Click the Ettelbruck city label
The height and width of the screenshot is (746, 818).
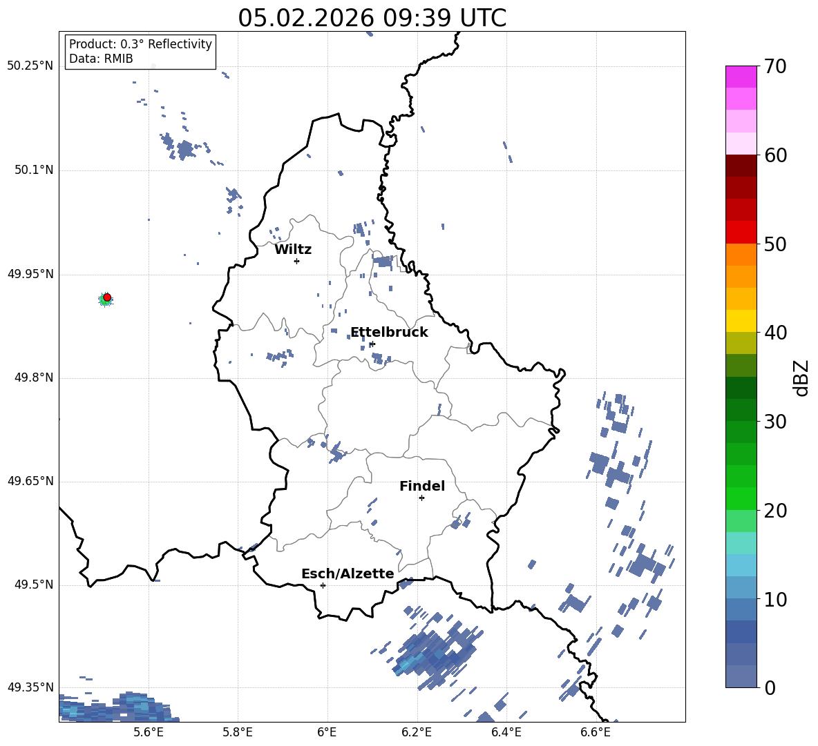[389, 333]
